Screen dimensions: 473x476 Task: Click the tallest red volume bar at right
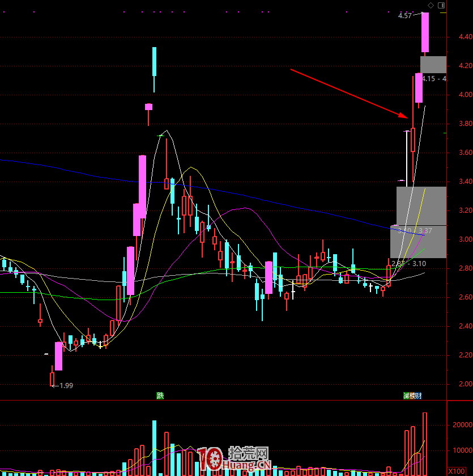425,443
